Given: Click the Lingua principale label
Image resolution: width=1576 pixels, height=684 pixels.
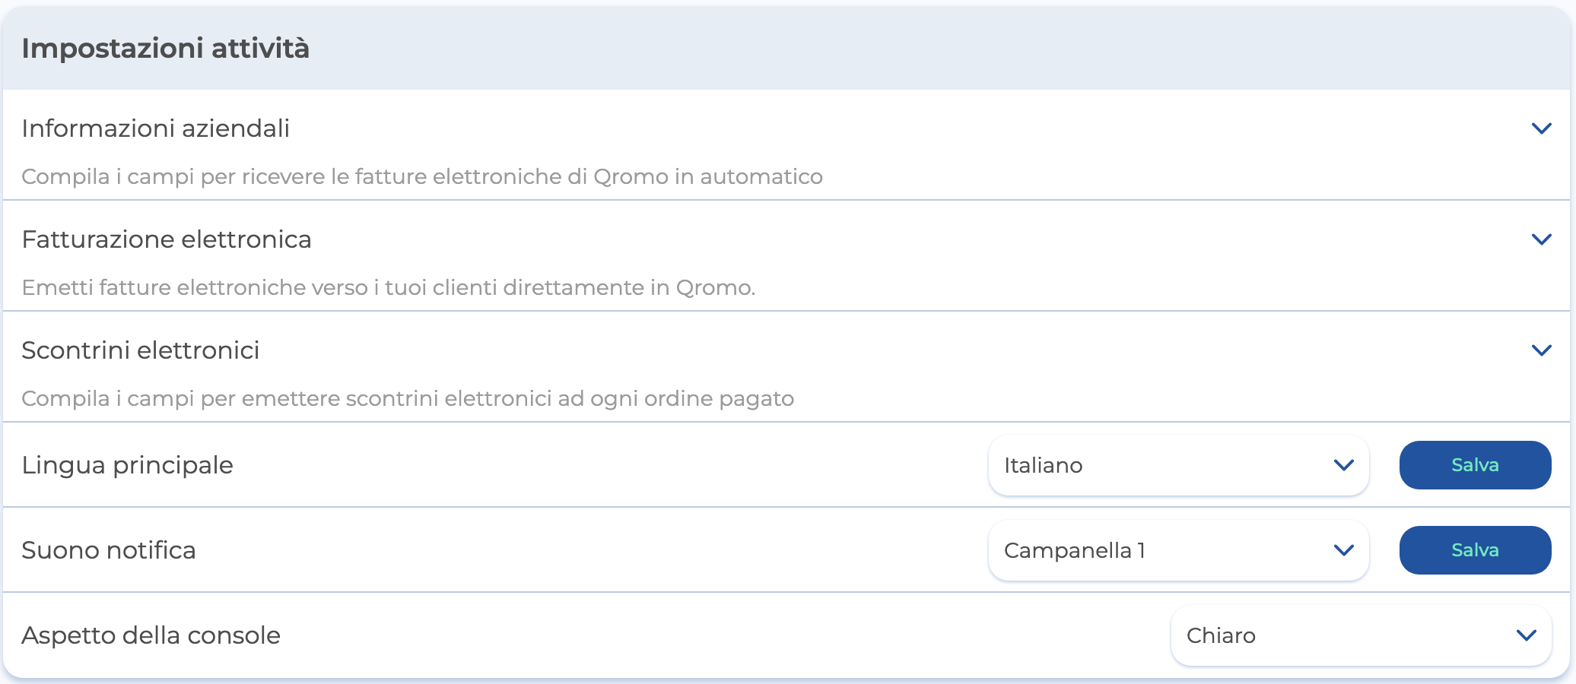Looking at the screenshot, I should pos(127,465).
